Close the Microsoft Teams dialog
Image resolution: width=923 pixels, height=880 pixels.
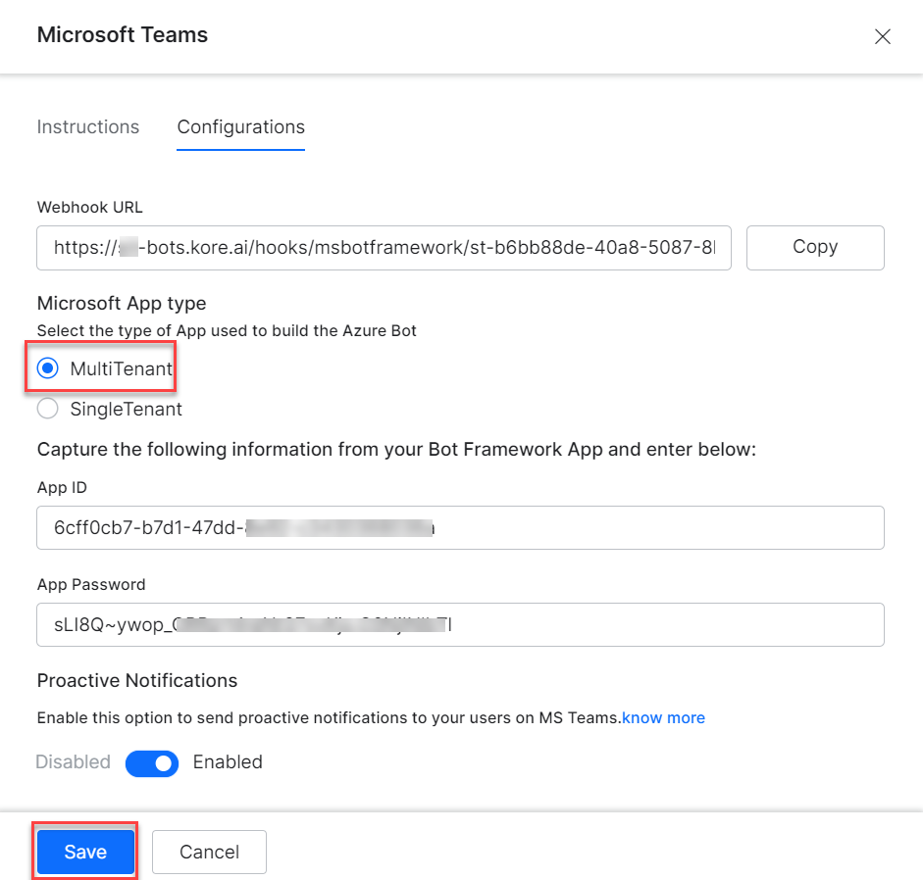[882, 36]
